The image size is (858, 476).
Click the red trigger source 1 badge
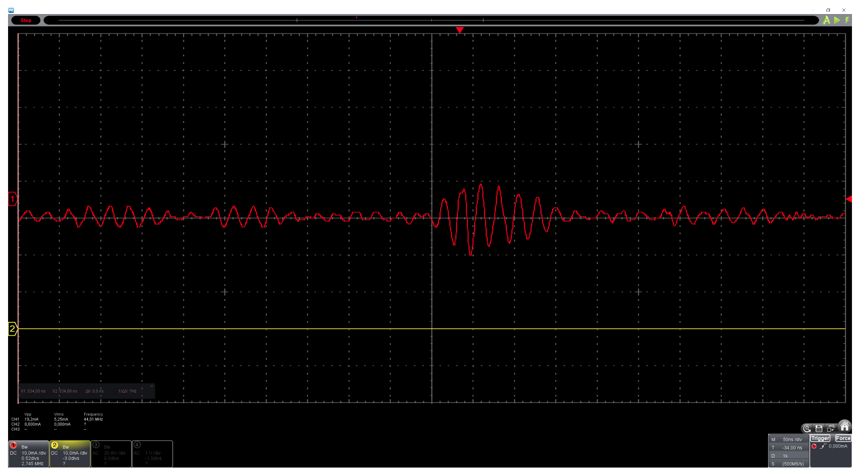click(814, 446)
